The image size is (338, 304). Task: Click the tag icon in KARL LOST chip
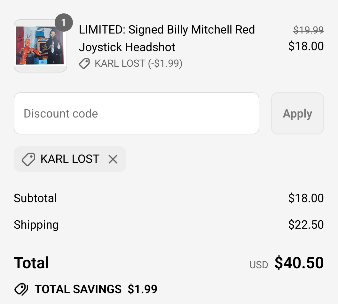click(28, 159)
